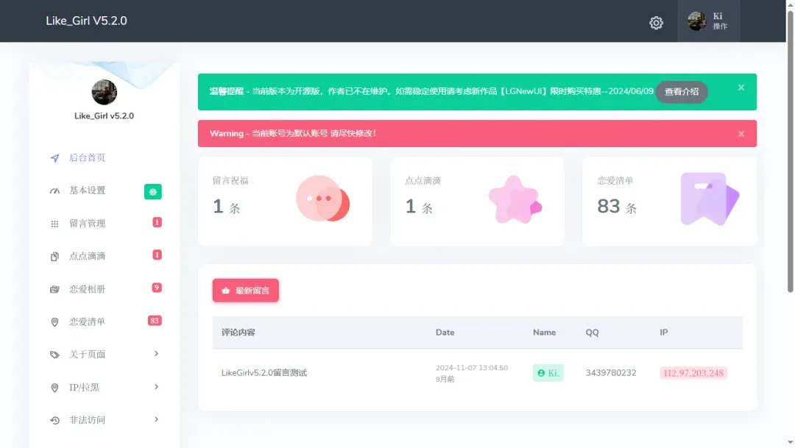Click the chevron arrow on 非法访问
Screen dimensions: 795x448
point(156,419)
